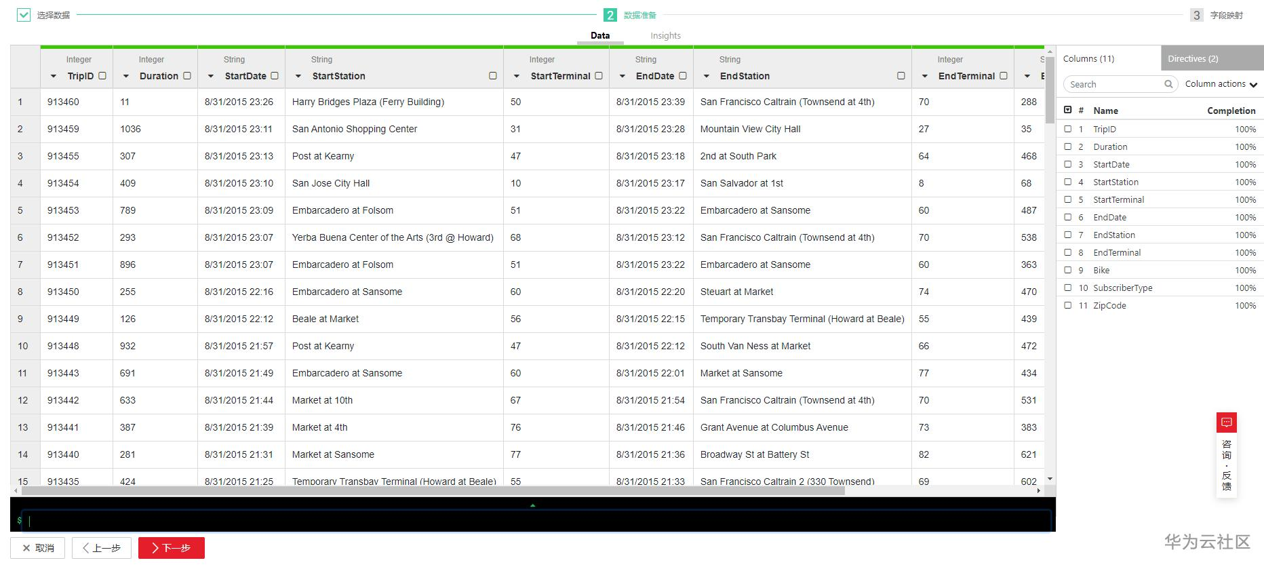The image size is (1264, 569).
Task: Open the Column actions dropdown
Action: tap(1221, 84)
